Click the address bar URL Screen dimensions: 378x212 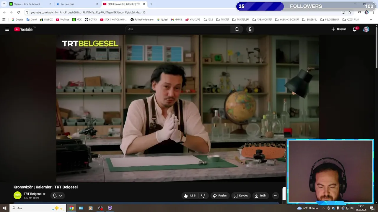click(x=88, y=12)
